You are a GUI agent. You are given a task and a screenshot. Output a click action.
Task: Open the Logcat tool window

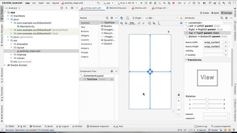(63, 126)
